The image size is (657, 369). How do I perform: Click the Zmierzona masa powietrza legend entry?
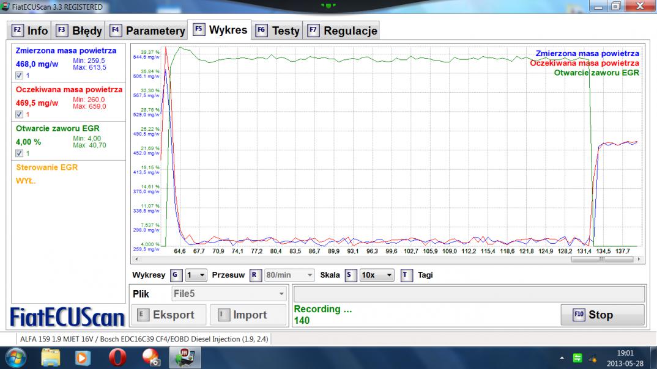[587, 54]
